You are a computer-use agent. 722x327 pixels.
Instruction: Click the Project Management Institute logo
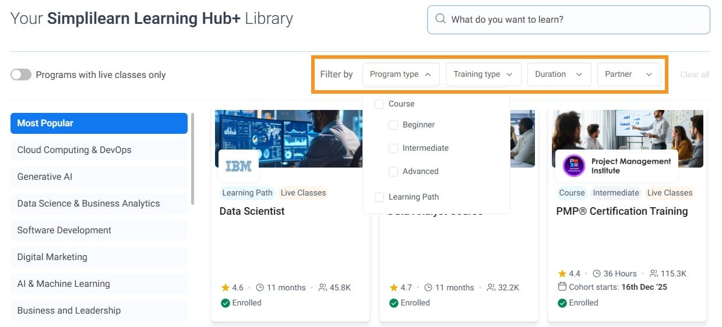pos(574,166)
